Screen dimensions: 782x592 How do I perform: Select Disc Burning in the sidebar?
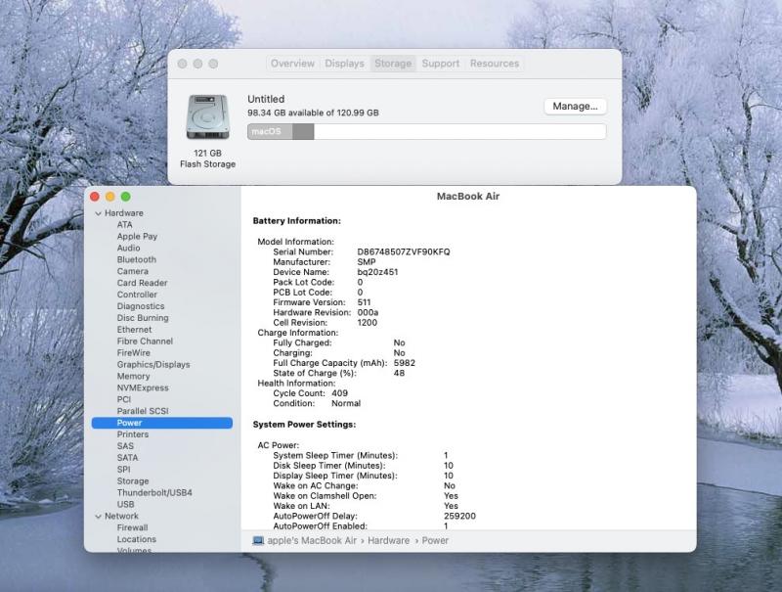(143, 318)
